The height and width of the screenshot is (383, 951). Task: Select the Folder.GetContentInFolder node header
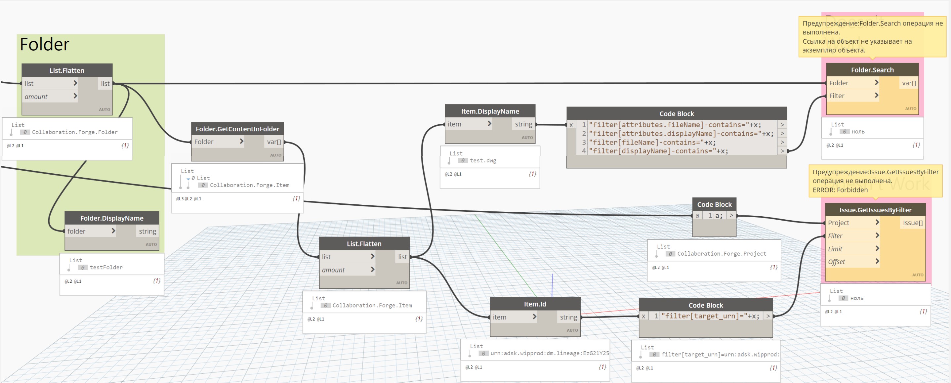point(237,129)
